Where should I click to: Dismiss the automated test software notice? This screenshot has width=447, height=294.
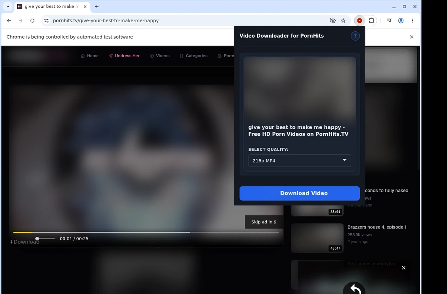[x=412, y=37]
